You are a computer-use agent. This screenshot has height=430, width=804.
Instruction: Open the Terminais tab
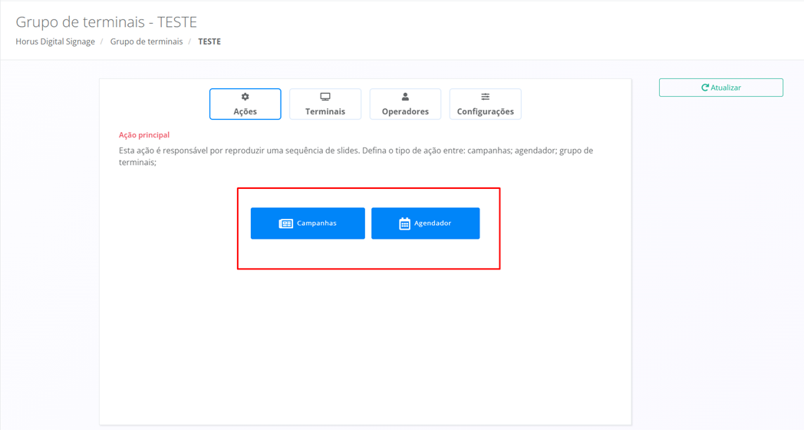(325, 111)
